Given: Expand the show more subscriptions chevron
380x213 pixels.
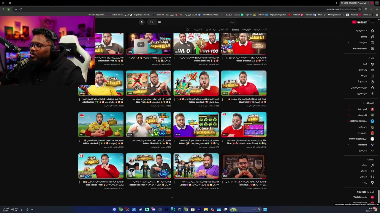Looking at the screenshot, I should click(x=372, y=151).
